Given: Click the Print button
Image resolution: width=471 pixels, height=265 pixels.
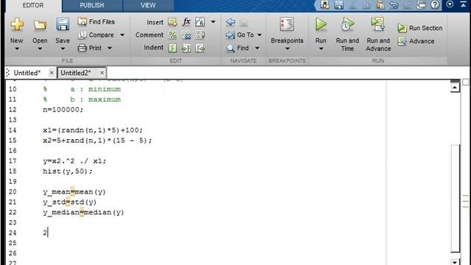Looking at the screenshot, I should coord(90,48).
